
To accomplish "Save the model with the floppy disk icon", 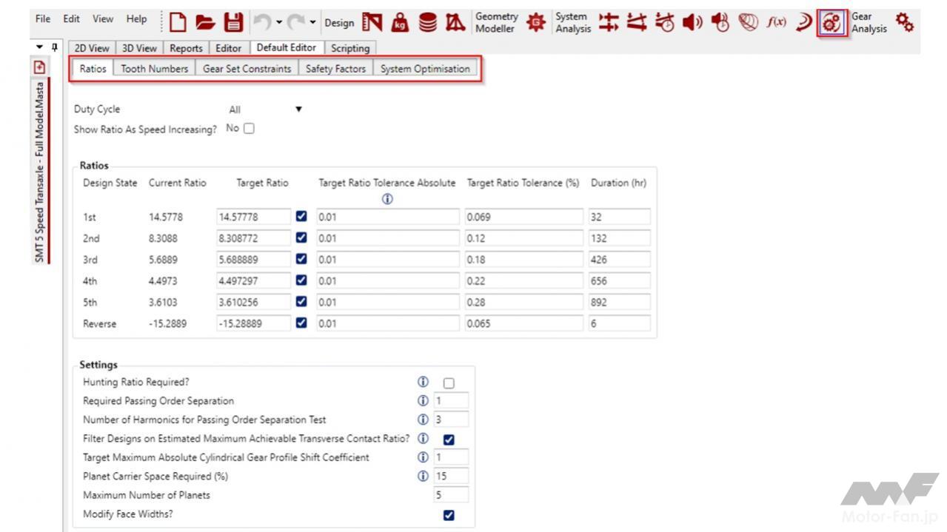I will pos(233,22).
